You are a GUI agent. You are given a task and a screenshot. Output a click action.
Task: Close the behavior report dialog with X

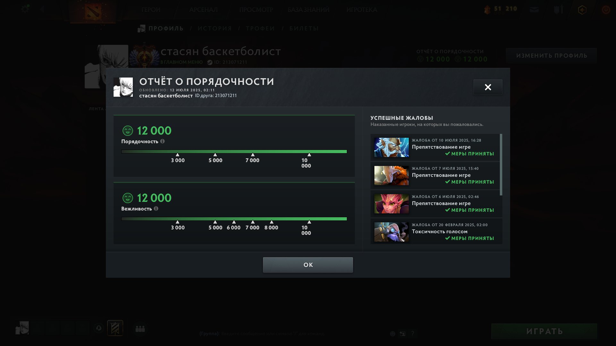(488, 87)
